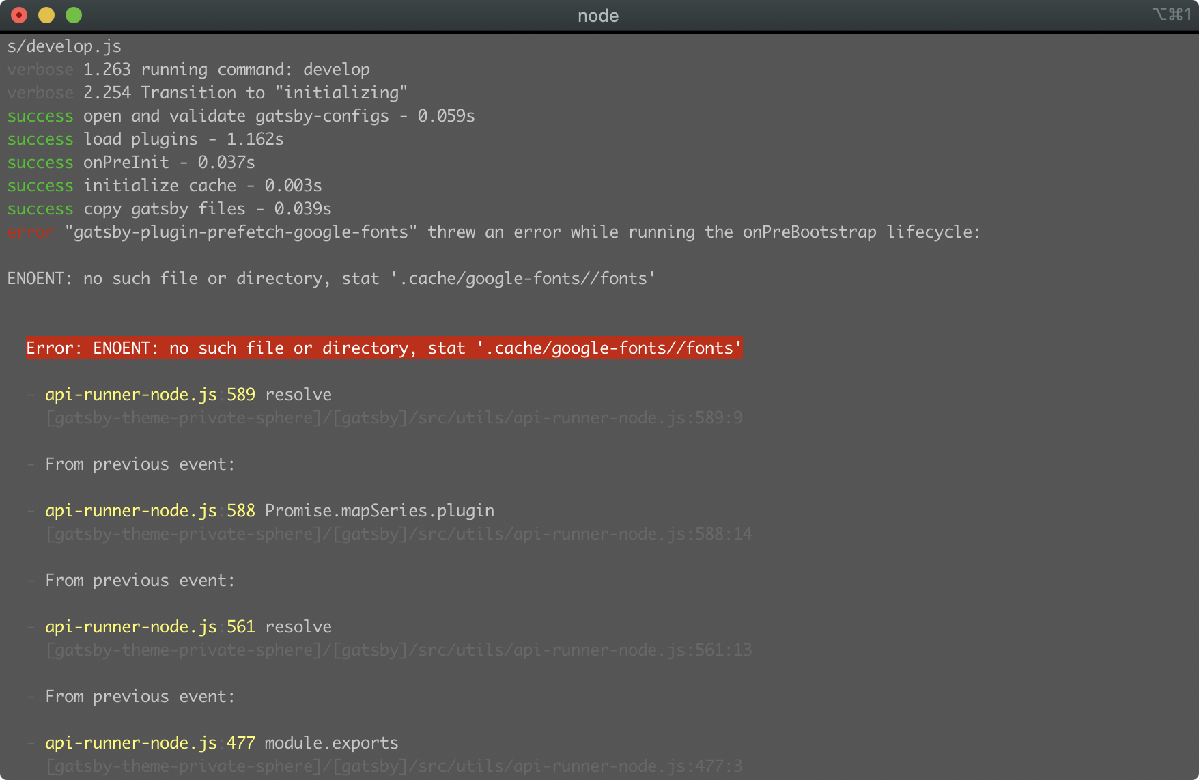This screenshot has width=1199, height=780.
Task: Click 'open and validate gatsby-configs - 0.059s'
Action: point(241,116)
